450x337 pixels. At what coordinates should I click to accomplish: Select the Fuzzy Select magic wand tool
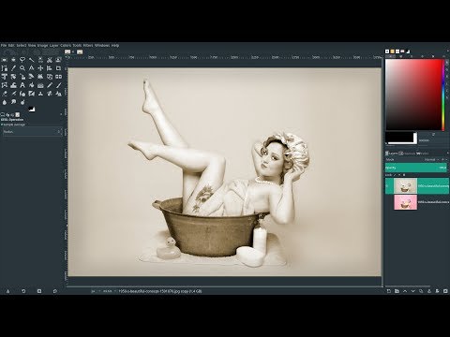click(32, 60)
